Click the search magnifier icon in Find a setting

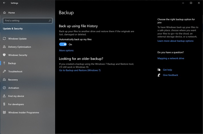(x=50, y=21)
